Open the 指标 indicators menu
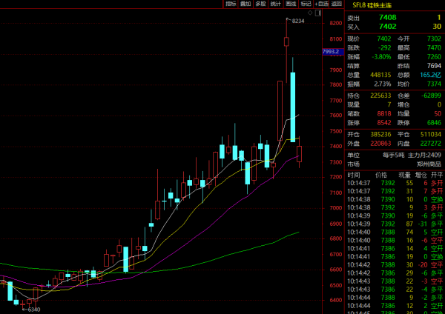The width and height of the screenshot is (445, 314). pos(230,4)
